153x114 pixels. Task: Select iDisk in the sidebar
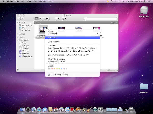coord(22,28)
